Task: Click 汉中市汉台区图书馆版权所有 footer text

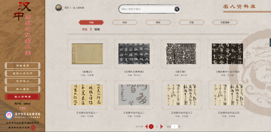Action: [23, 123]
